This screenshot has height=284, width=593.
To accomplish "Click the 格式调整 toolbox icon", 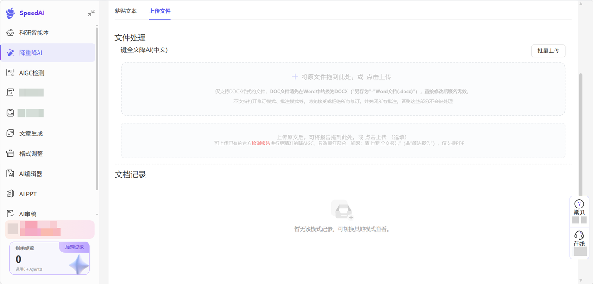I will [x=10, y=153].
